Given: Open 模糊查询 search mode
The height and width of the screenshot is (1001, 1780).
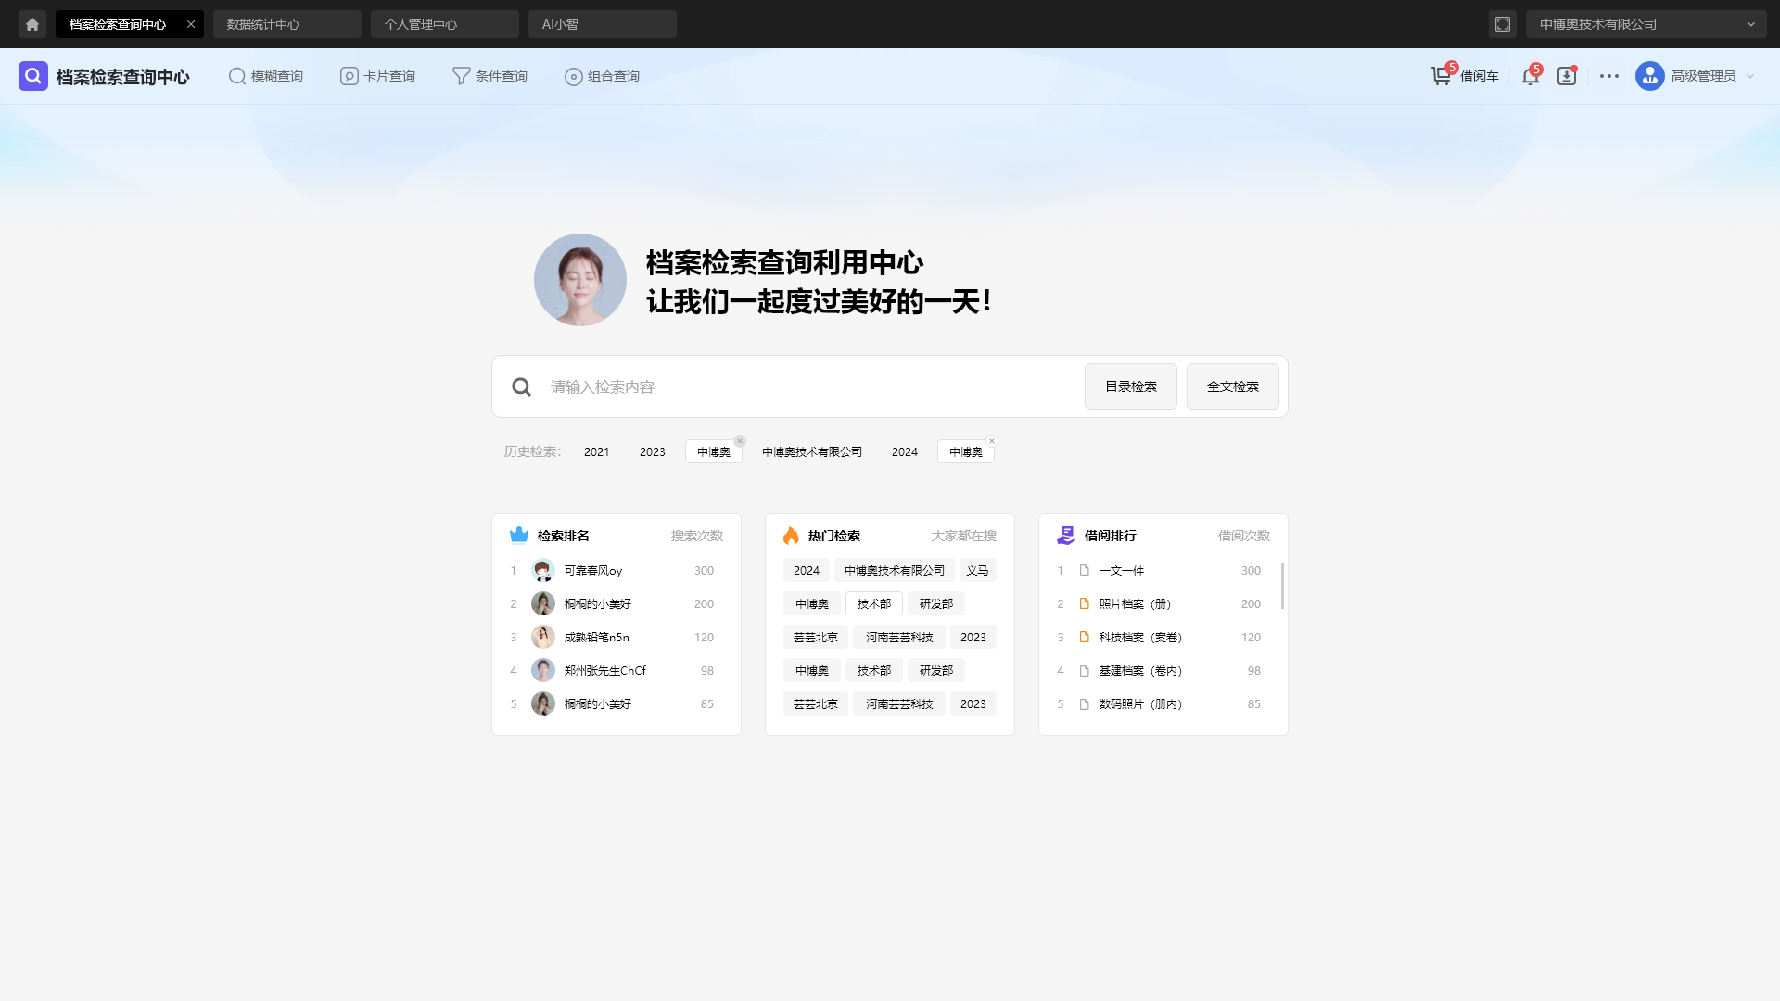Looking at the screenshot, I should point(266,76).
